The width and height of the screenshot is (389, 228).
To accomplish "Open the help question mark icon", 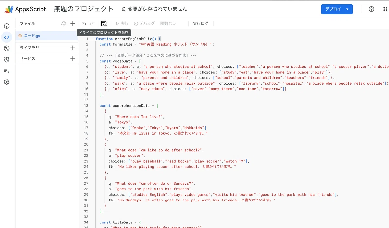I will click(371, 9).
